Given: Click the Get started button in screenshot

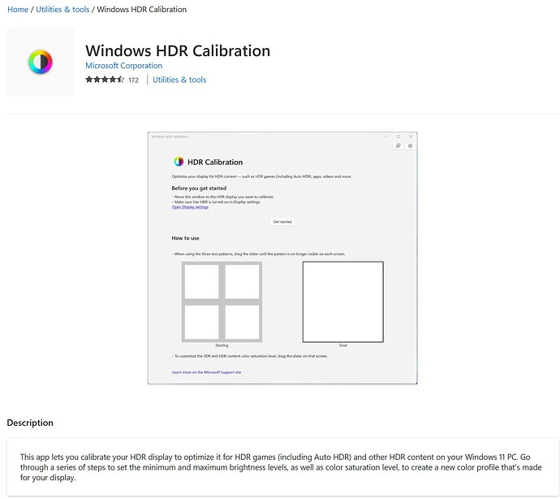Looking at the screenshot, I should pos(282,222).
